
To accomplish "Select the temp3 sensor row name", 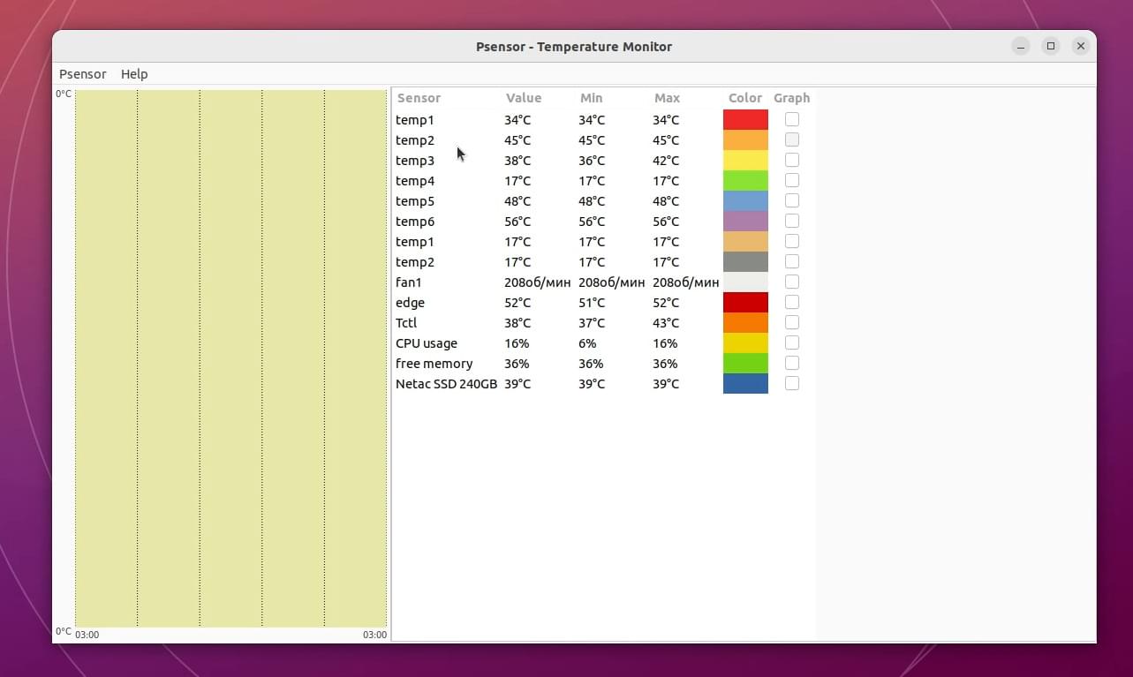I will point(415,161).
